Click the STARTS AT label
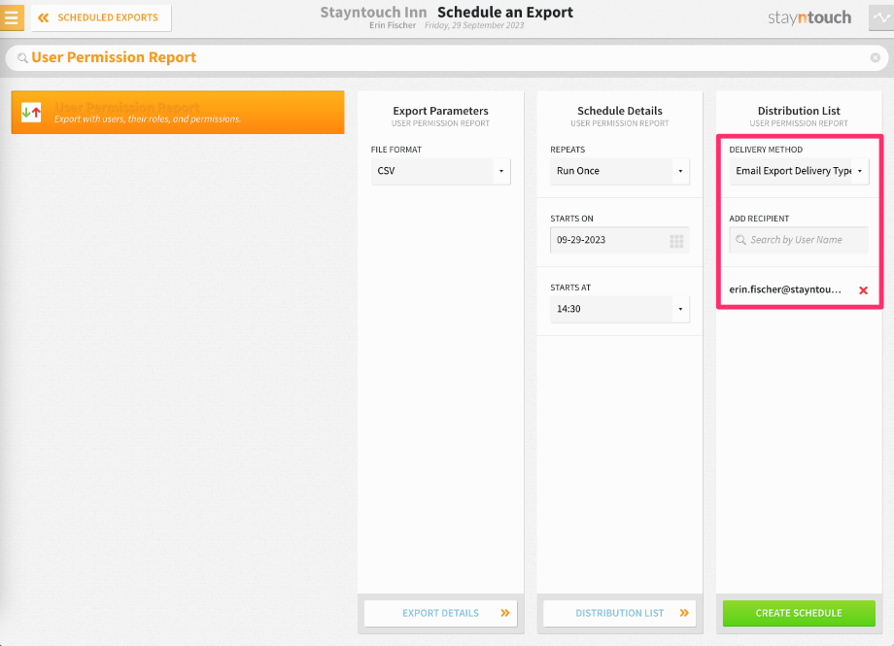This screenshot has width=894, height=646. (x=570, y=288)
